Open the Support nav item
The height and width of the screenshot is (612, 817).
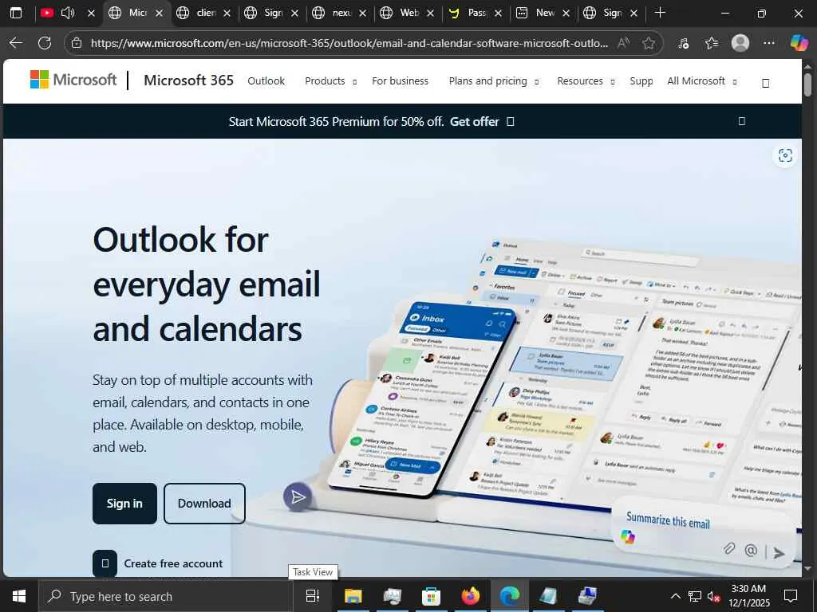pos(641,81)
